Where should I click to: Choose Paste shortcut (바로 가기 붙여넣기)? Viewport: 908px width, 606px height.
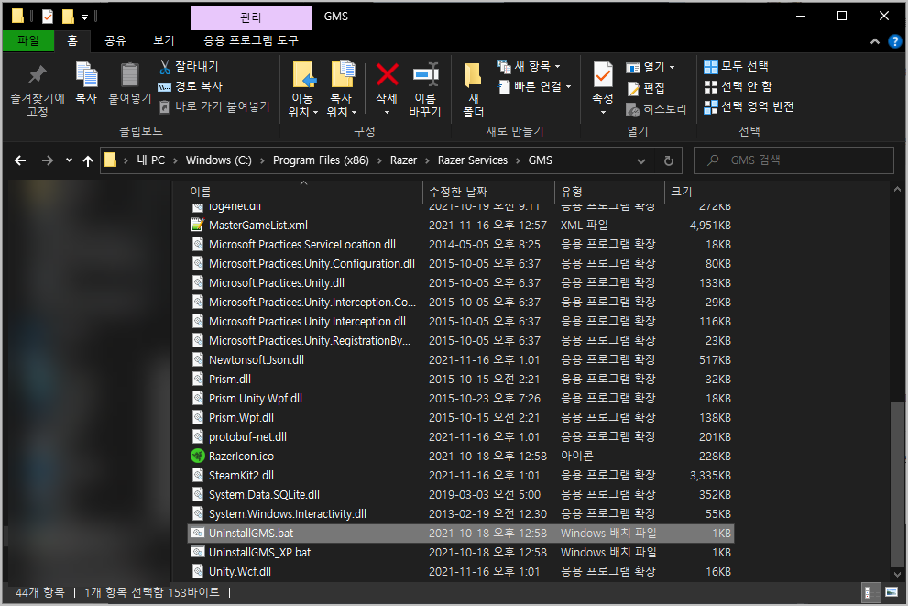coord(214,106)
